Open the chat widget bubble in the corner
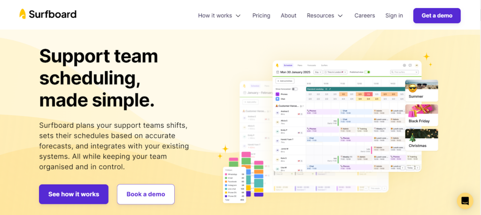The image size is (481, 215). 465,201
